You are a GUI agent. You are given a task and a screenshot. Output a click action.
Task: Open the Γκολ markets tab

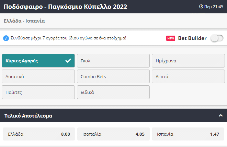[x=113, y=61]
